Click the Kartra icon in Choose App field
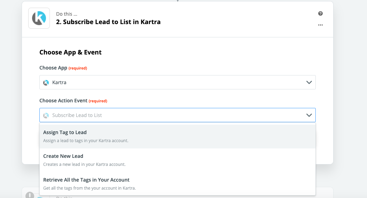The height and width of the screenshot is (198, 367). tap(46, 82)
